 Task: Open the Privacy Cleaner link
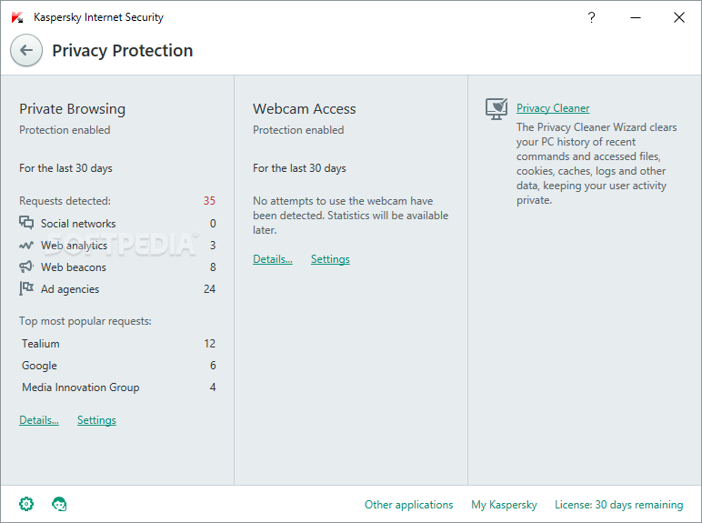553,108
